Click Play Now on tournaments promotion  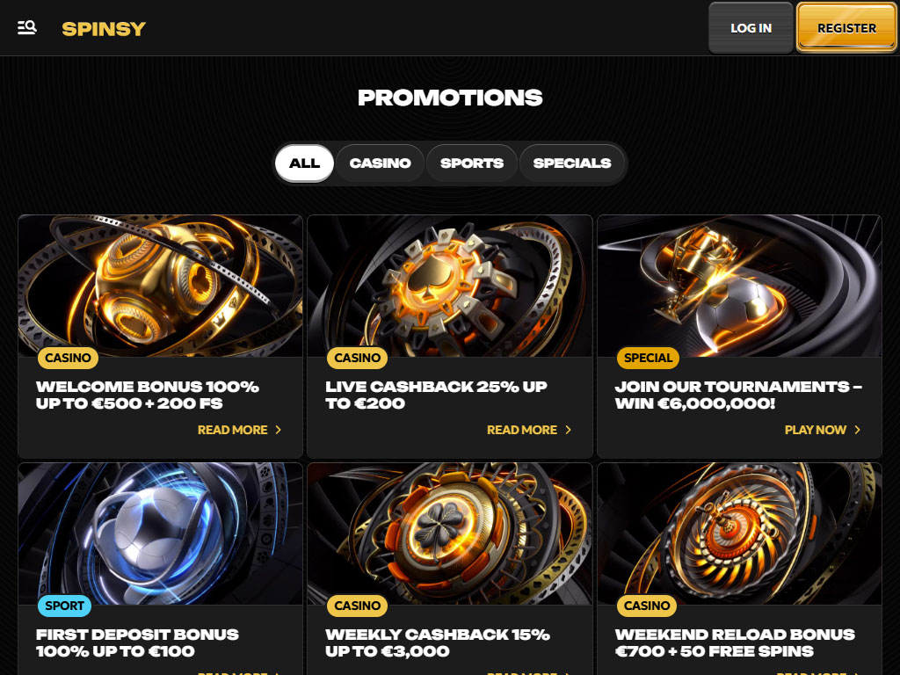[x=815, y=430]
